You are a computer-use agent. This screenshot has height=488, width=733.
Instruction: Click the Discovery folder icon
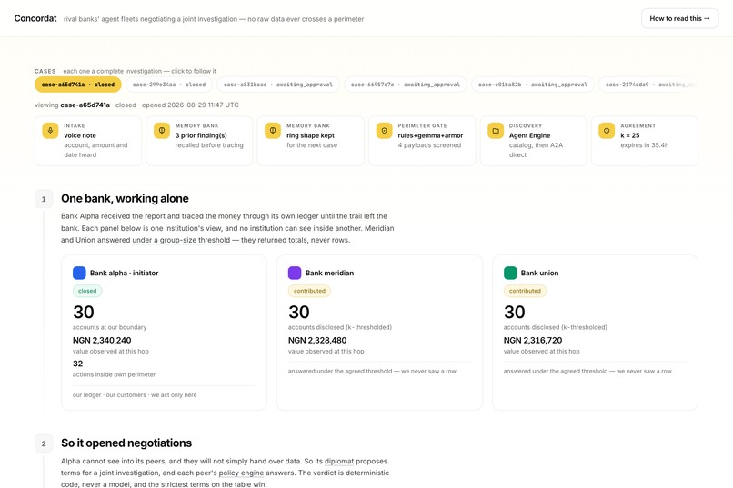pos(495,131)
